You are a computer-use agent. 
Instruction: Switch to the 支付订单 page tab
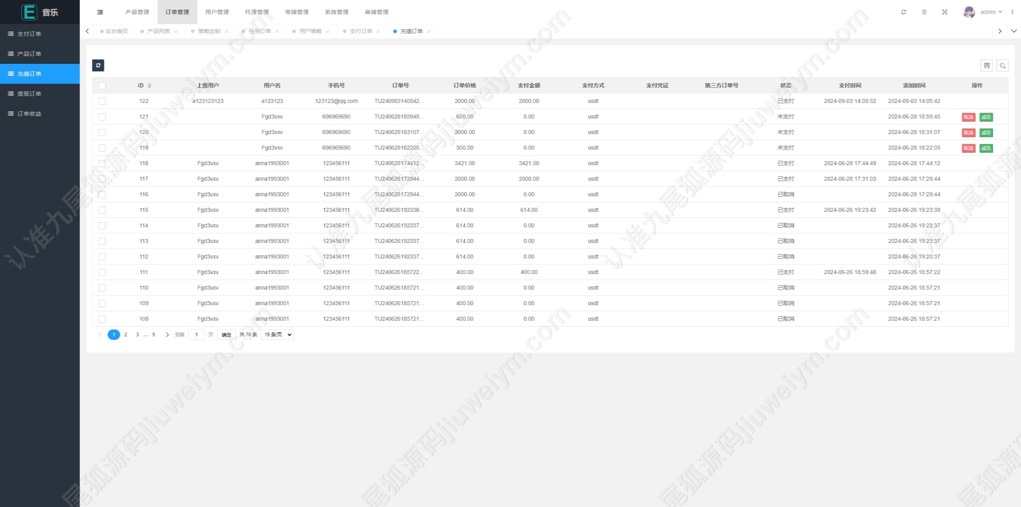(361, 31)
